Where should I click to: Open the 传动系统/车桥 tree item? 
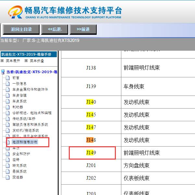coord(24,119)
